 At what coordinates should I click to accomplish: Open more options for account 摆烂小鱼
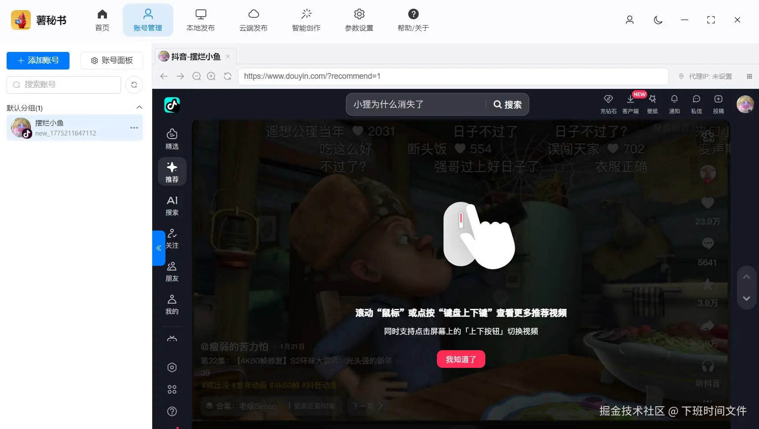(134, 127)
